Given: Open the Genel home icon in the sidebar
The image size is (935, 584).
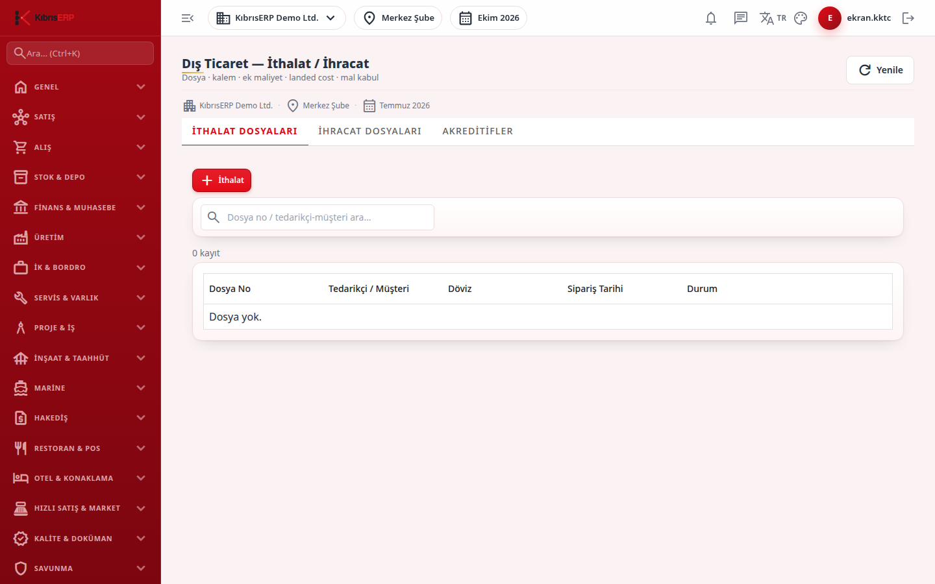Looking at the screenshot, I should [21, 87].
